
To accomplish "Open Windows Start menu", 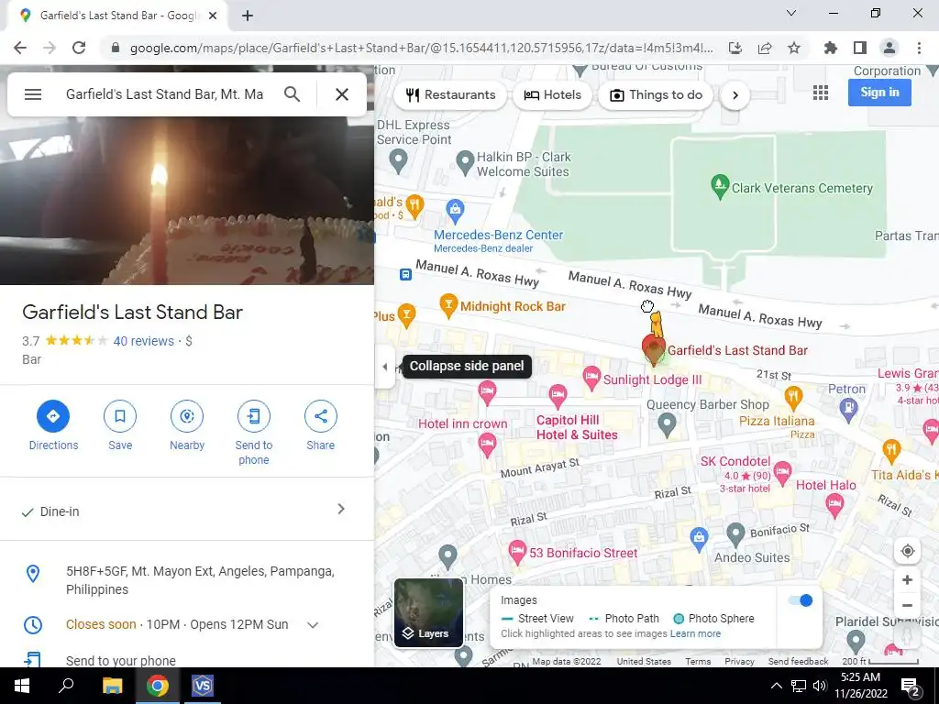I will 22,686.
